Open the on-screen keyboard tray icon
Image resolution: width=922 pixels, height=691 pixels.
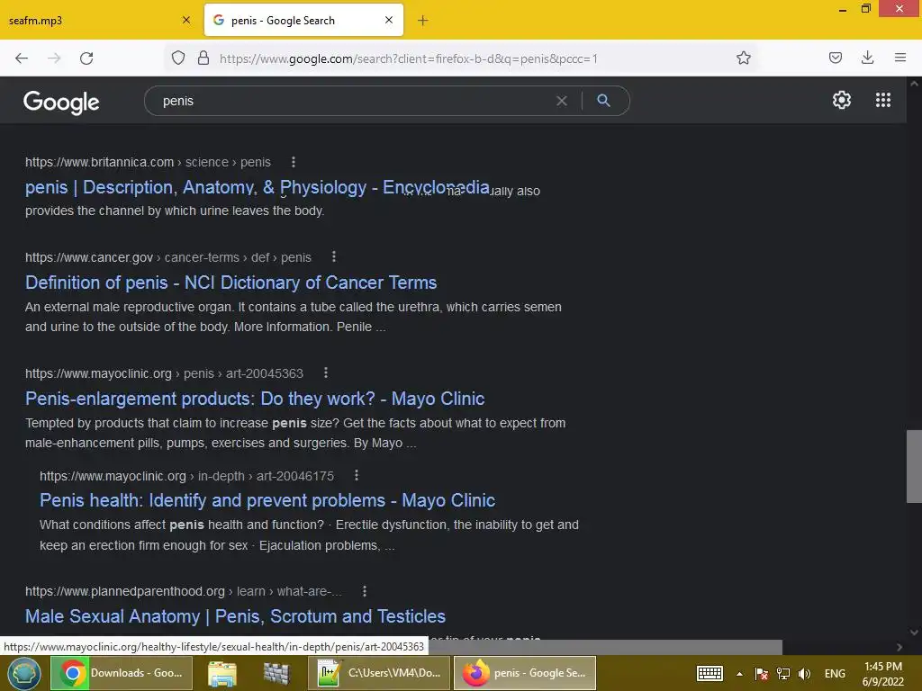tap(710, 673)
